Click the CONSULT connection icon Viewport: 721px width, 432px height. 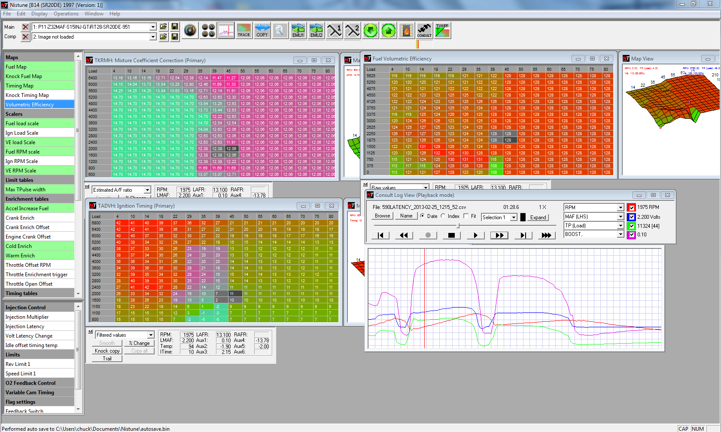click(x=424, y=30)
